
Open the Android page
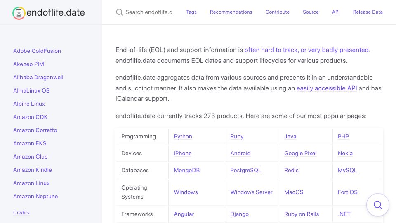tap(240, 153)
